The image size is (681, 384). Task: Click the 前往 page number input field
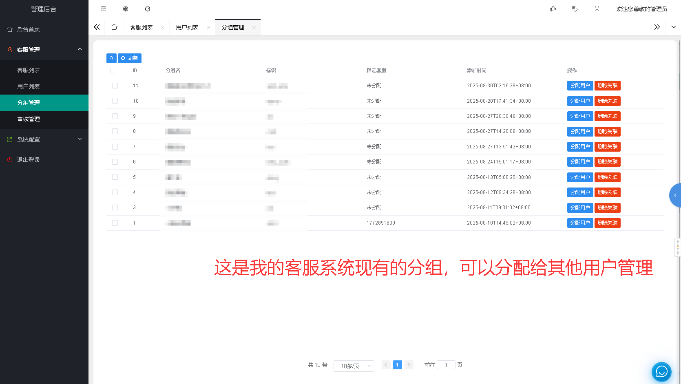tap(446, 364)
